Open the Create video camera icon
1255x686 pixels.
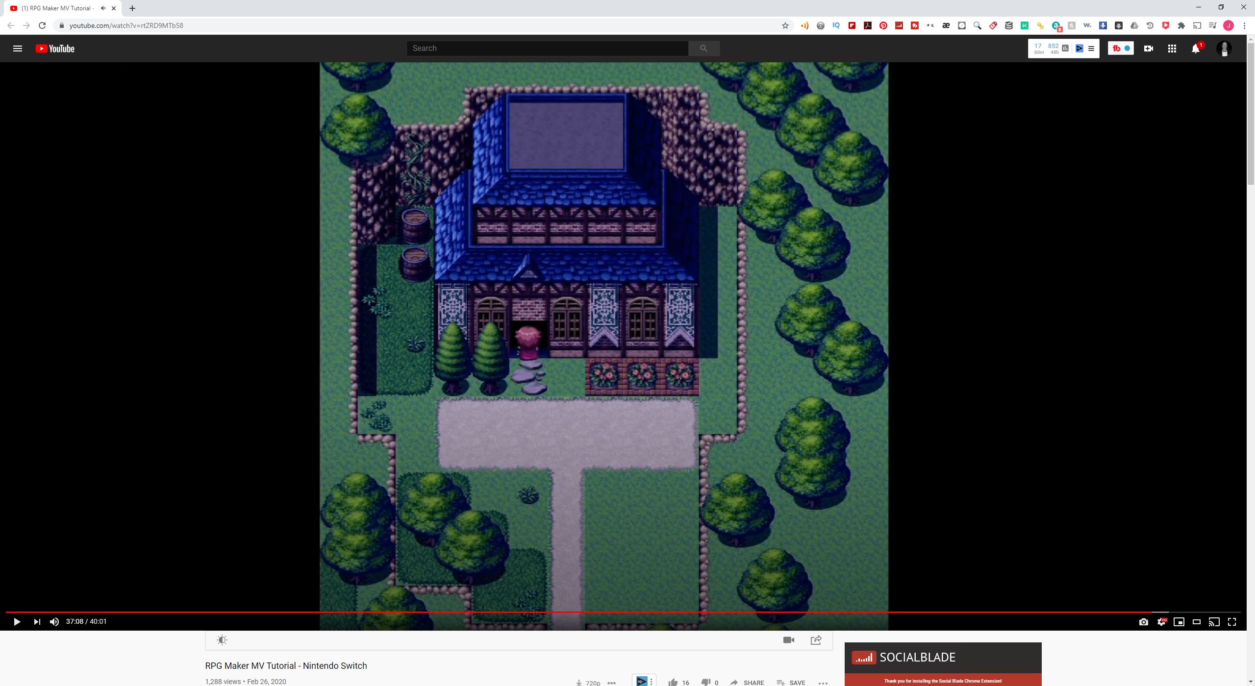(x=1149, y=49)
